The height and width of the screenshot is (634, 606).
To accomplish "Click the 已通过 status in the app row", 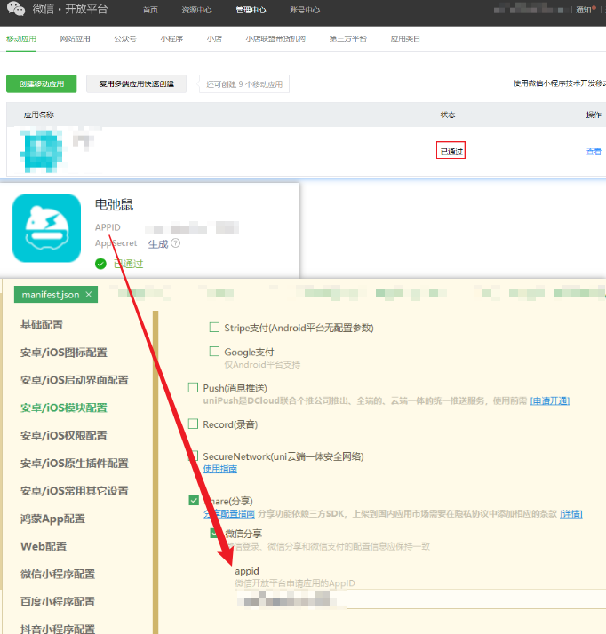I will click(x=451, y=151).
